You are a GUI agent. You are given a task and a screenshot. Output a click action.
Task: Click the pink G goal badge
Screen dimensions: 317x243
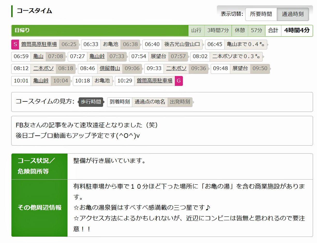coord(179,81)
